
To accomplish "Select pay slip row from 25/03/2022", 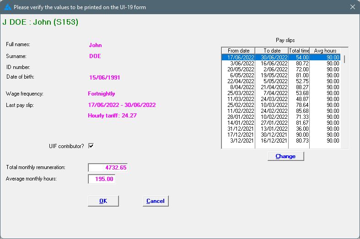I will click(x=281, y=93).
